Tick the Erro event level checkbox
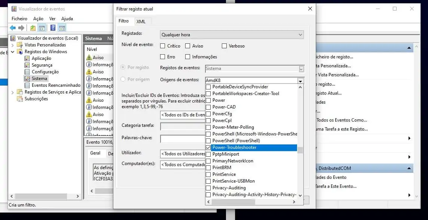Viewport: 428px width, 220px height. [x=163, y=57]
